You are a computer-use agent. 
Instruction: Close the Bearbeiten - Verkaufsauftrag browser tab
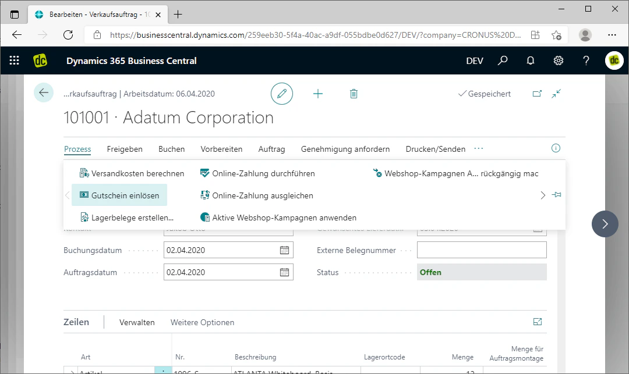pos(158,15)
